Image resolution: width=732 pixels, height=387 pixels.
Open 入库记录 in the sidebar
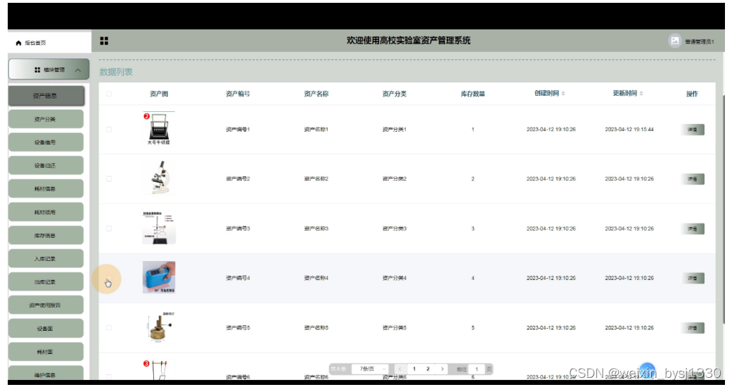click(x=46, y=259)
